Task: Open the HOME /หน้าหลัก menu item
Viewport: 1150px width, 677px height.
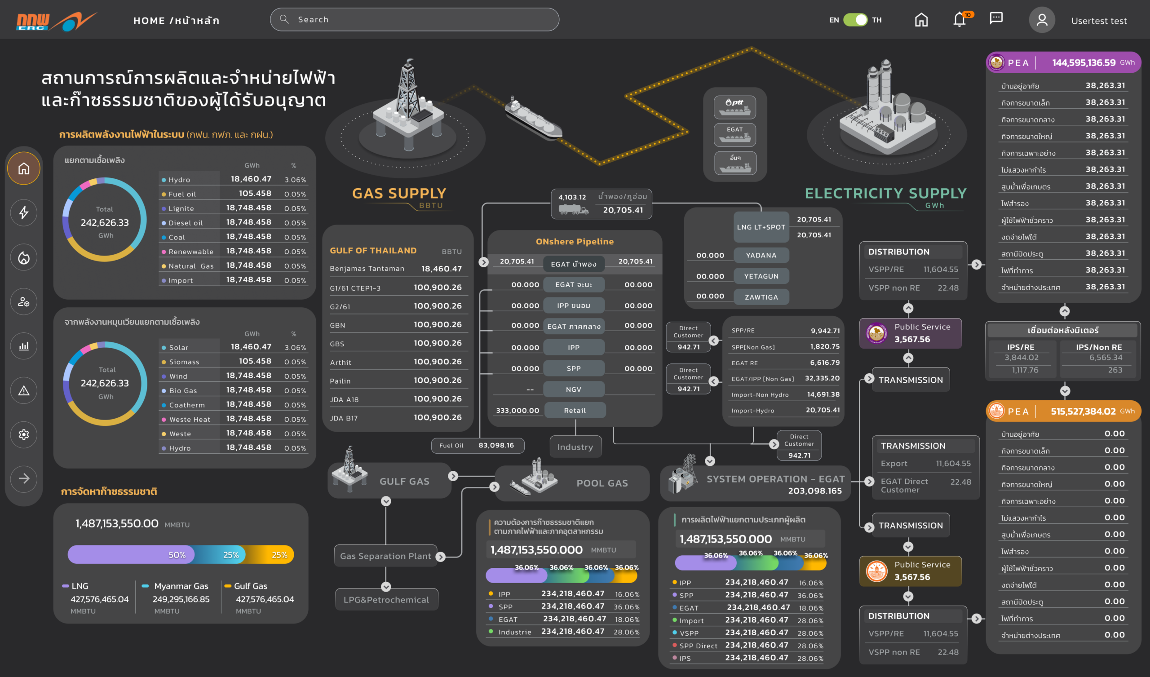Action: (x=176, y=20)
